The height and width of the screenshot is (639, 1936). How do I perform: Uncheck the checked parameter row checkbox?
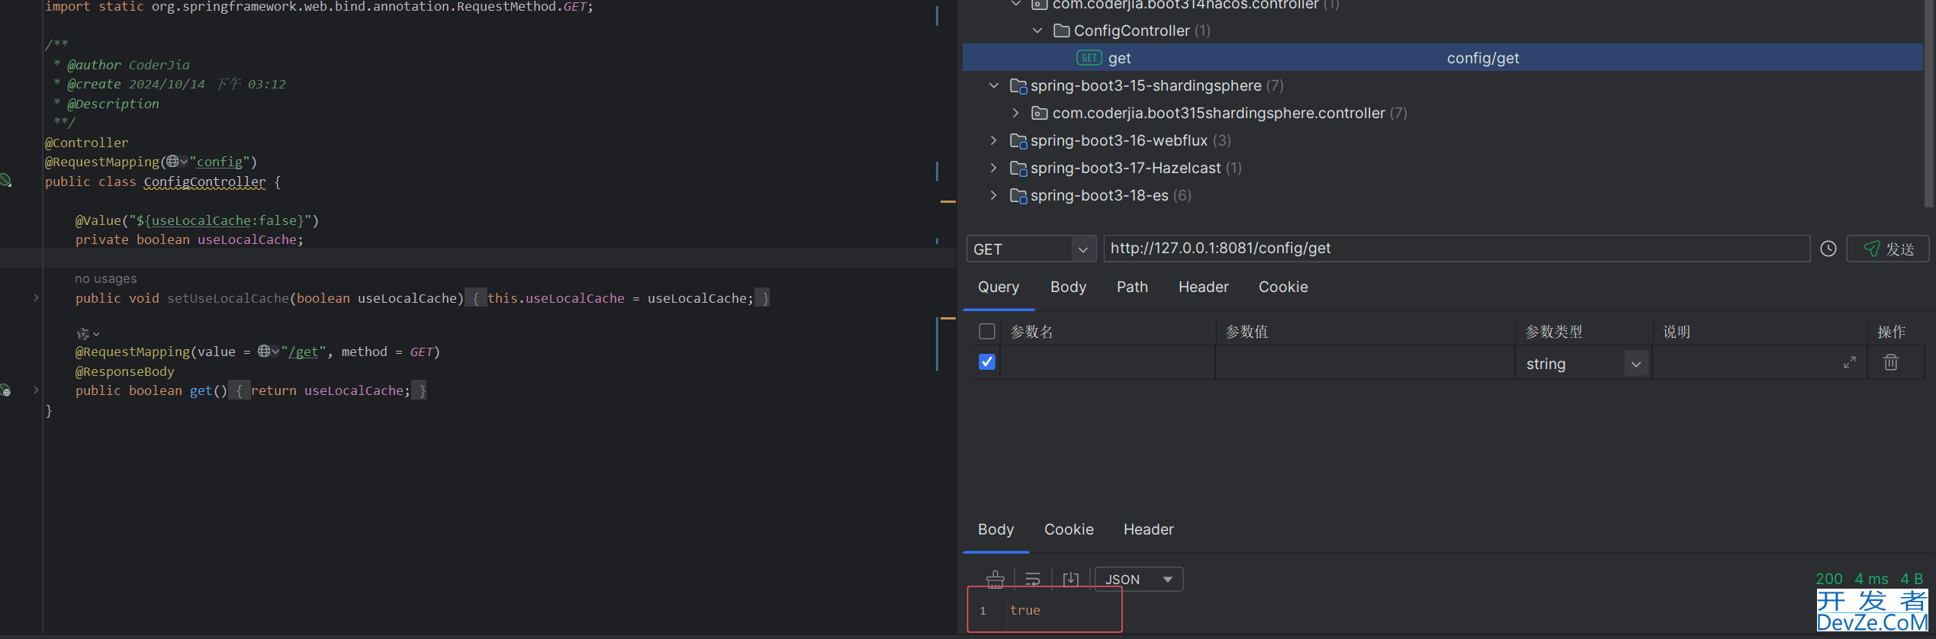986,361
